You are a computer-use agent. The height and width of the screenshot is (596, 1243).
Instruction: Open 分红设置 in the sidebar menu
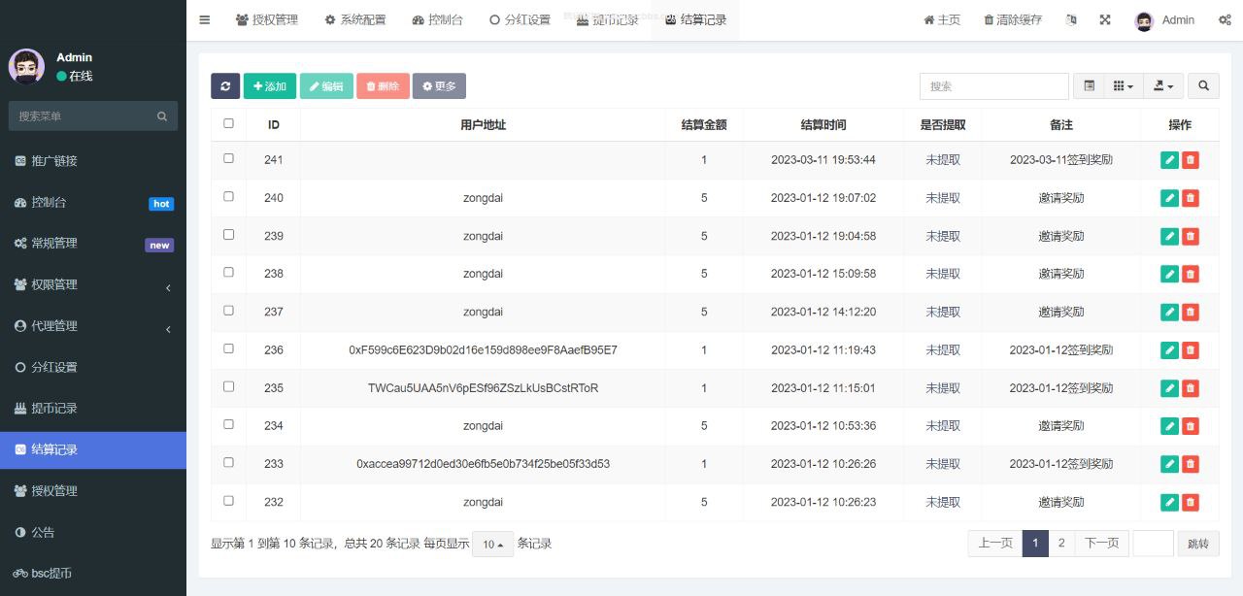coord(93,367)
